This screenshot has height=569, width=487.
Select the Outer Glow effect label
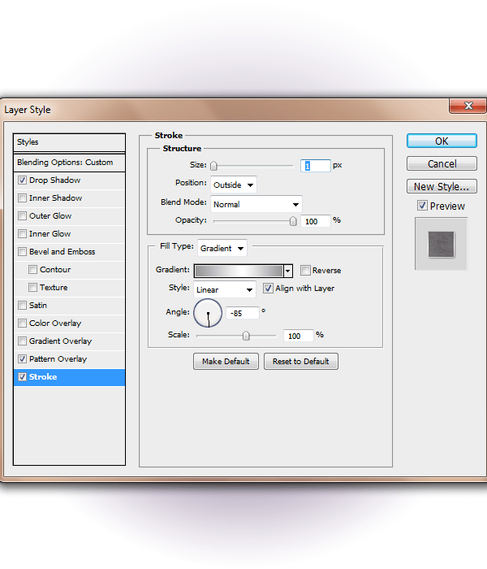(50, 216)
